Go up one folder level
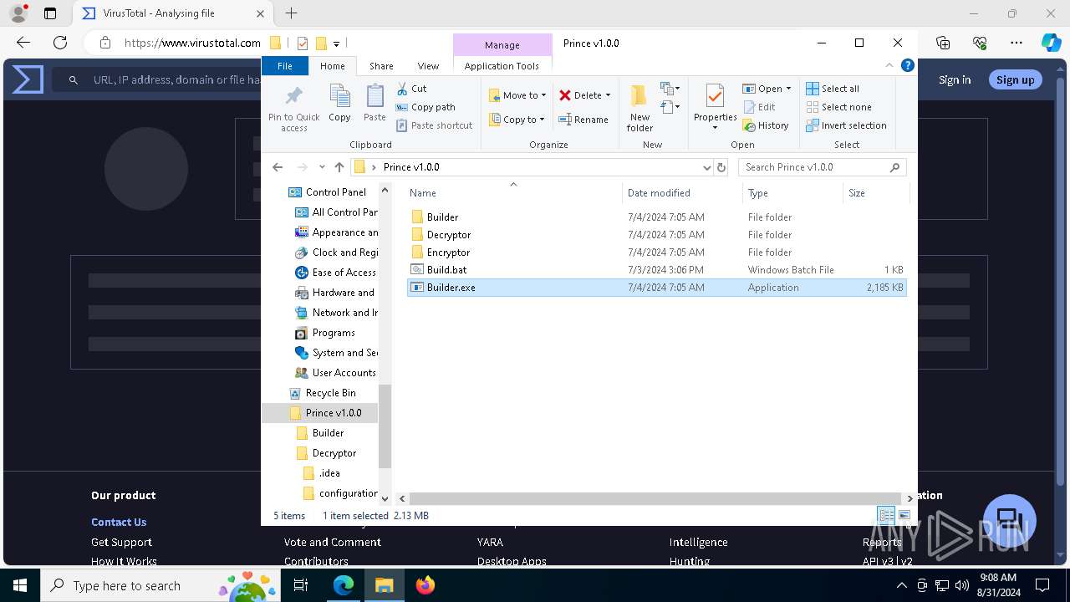 point(339,167)
